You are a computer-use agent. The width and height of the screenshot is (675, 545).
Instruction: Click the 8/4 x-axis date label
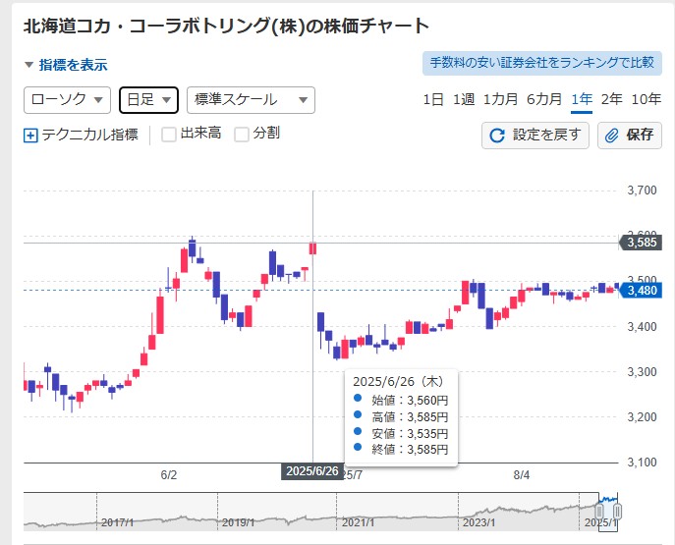(522, 475)
